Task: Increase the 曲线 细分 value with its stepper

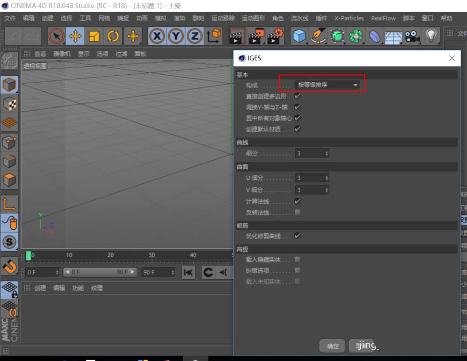Action: point(327,151)
